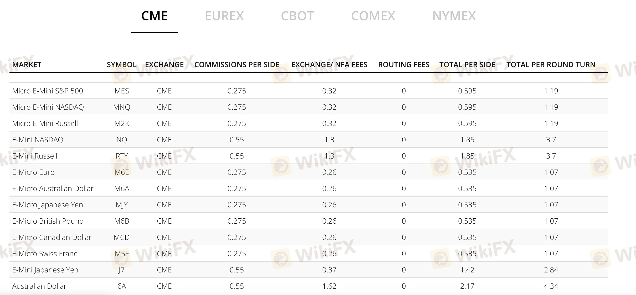The height and width of the screenshot is (295, 636).
Task: Select the E-Micro Euro row name
Action: tap(33, 172)
